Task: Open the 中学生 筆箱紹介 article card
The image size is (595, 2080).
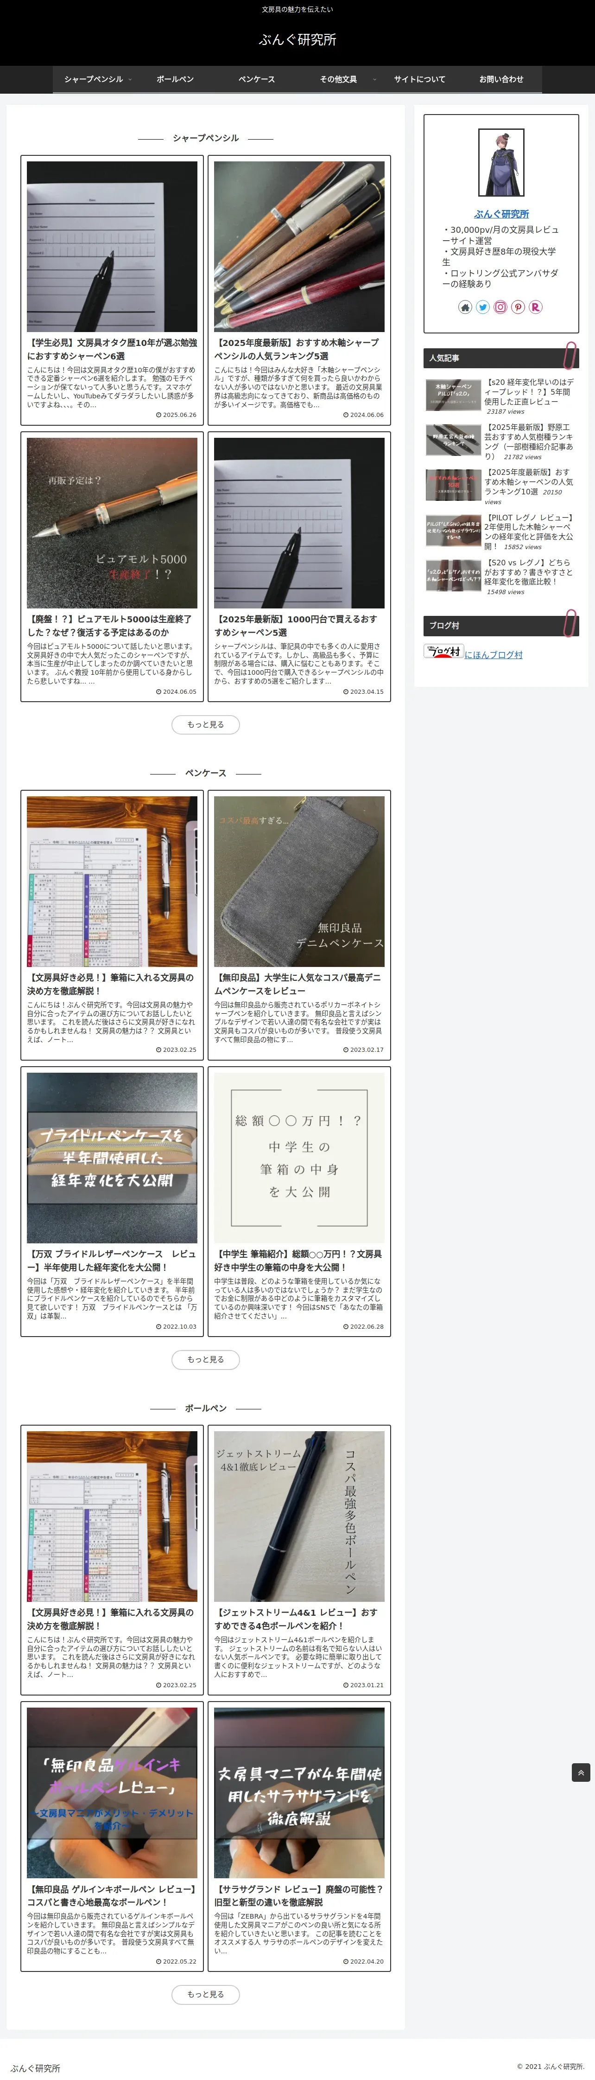Action: point(299,1202)
